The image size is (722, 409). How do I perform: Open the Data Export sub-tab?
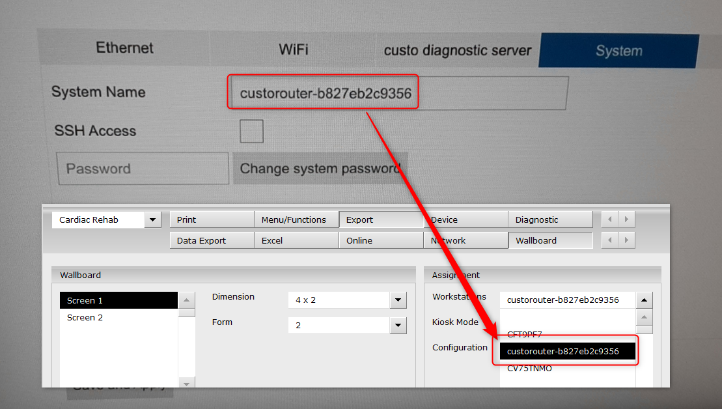point(212,240)
